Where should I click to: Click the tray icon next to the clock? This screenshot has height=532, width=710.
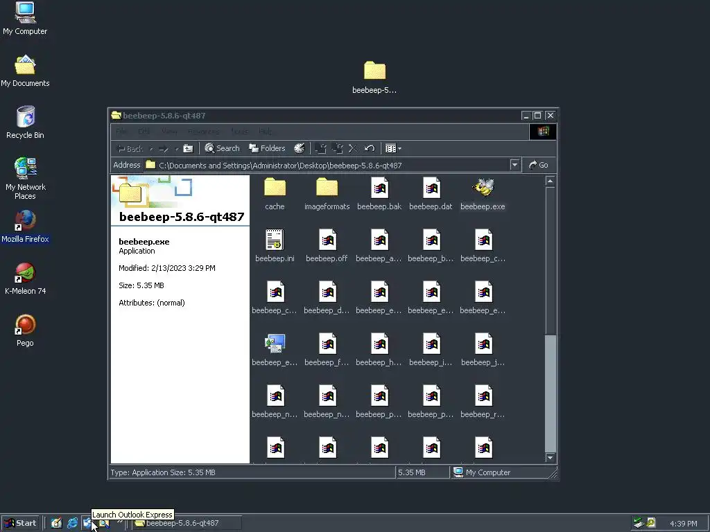pyautogui.click(x=651, y=523)
